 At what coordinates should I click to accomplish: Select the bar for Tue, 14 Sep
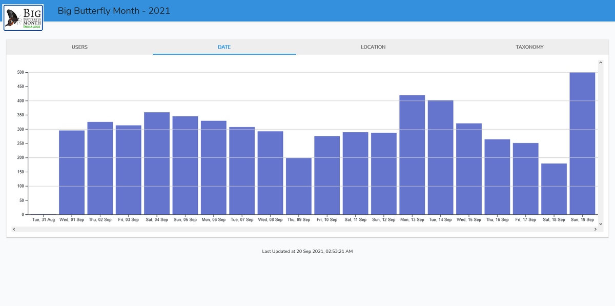(x=441, y=157)
